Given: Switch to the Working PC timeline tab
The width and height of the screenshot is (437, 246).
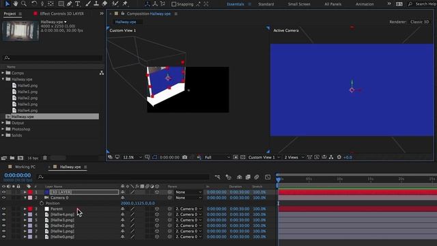Looking at the screenshot, I should click(25, 167).
